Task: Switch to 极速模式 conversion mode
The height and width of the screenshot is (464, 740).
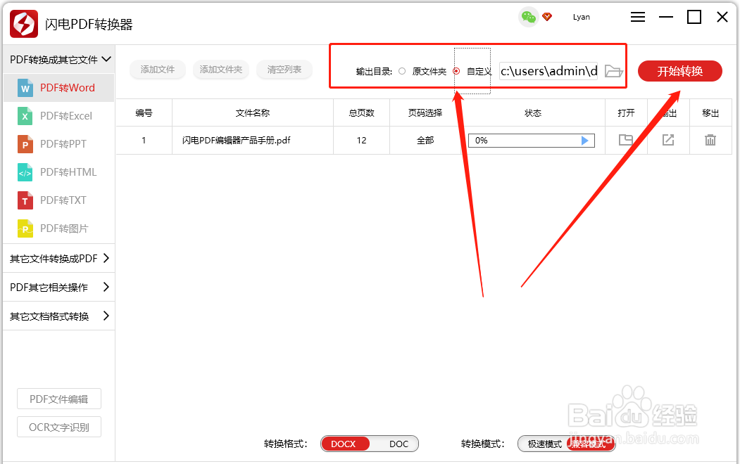Action: [545, 444]
